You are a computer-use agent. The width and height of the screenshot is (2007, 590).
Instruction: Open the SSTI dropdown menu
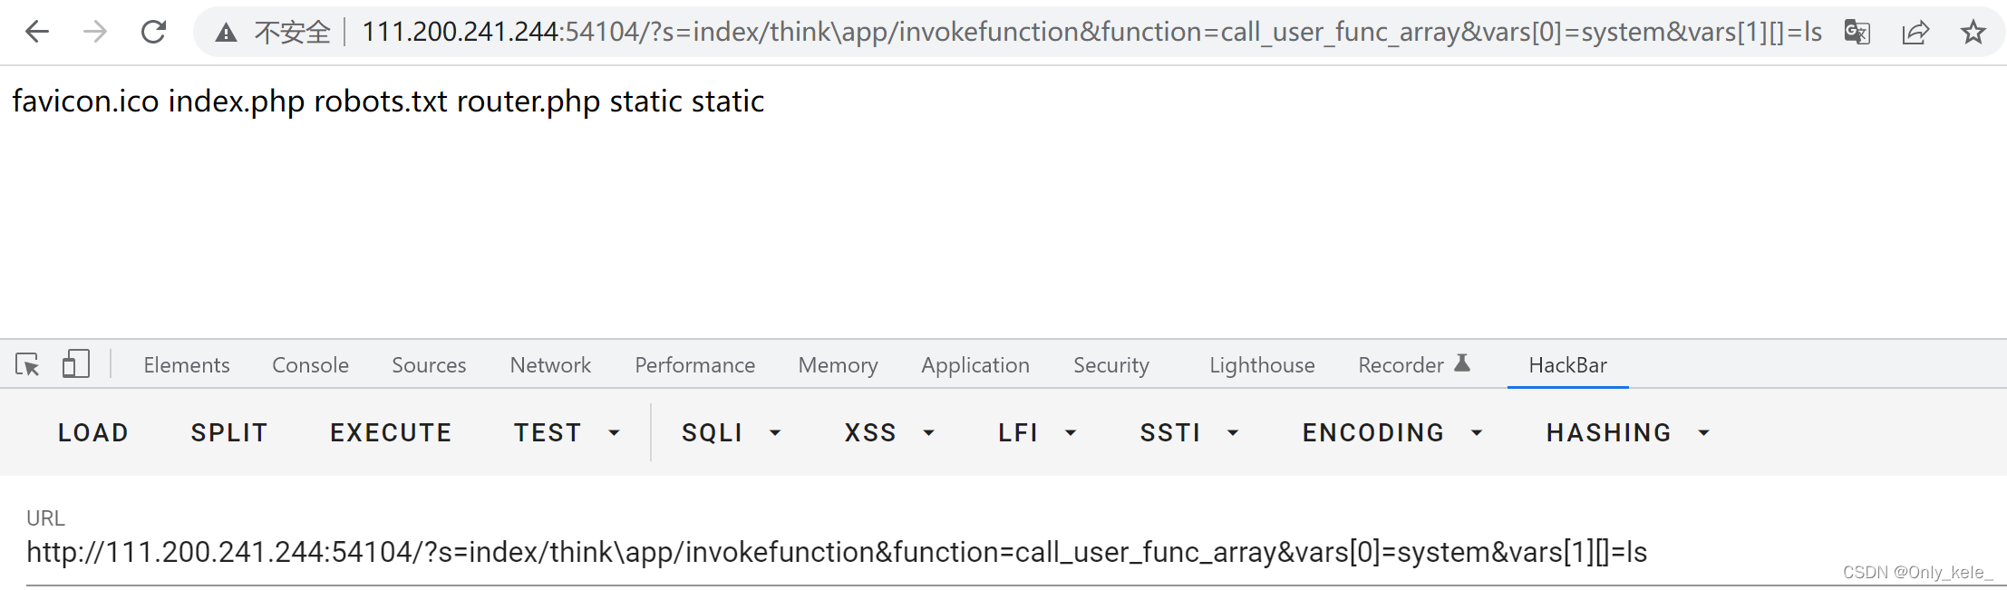pos(1189,433)
